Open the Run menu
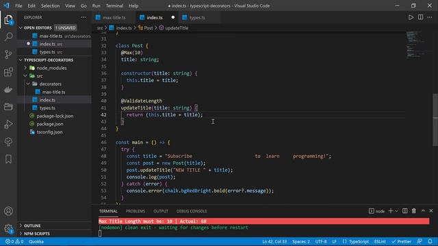This screenshot has width=438, height=246. [x=96, y=5]
